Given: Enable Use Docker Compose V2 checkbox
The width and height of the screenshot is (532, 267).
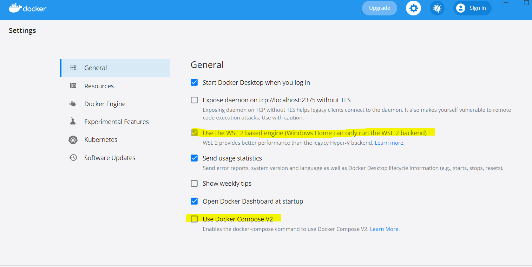Looking at the screenshot, I should point(194,219).
